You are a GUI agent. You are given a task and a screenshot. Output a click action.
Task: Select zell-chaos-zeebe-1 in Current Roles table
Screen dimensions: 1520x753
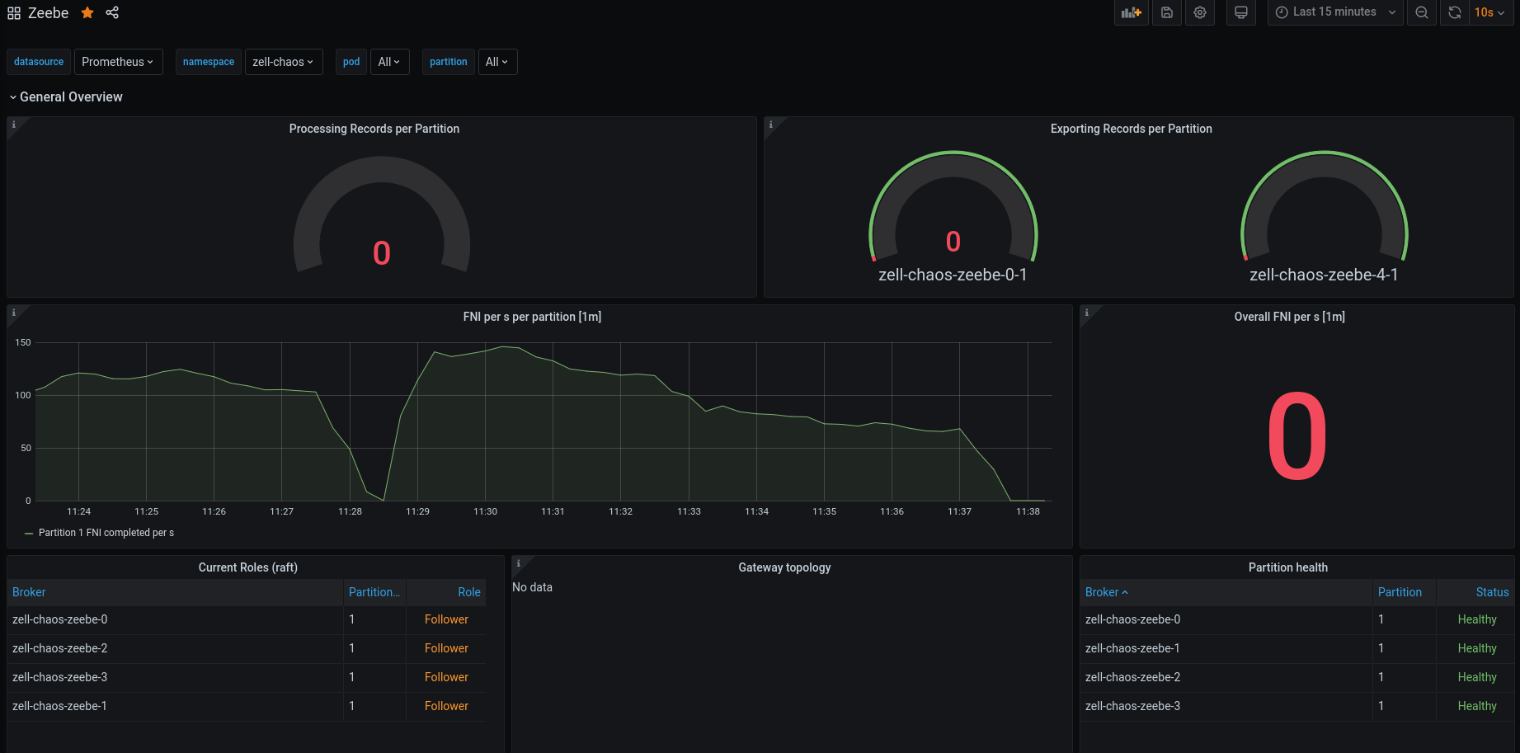pyautogui.click(x=60, y=706)
